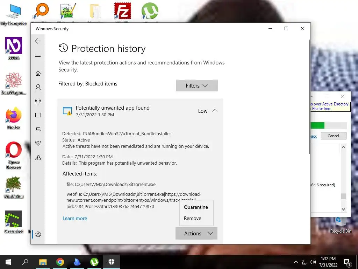Viewport: 358px width, 269px height.
Task: Maximize the Windows Security window
Action: (x=286, y=29)
